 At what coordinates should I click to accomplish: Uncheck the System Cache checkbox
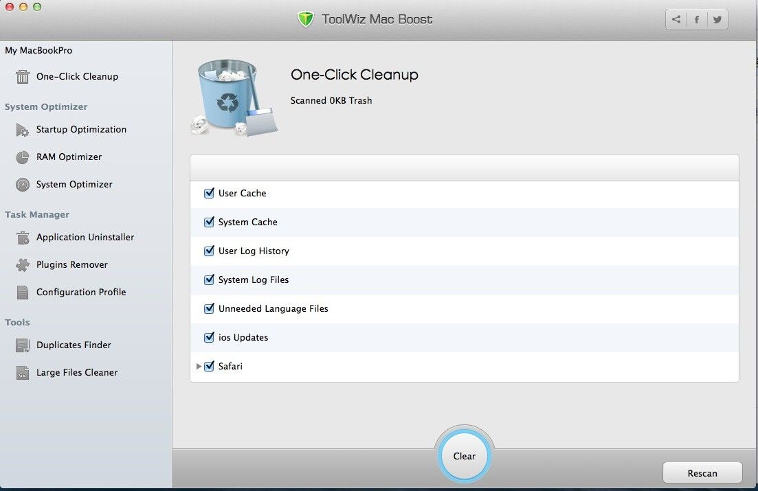point(210,222)
